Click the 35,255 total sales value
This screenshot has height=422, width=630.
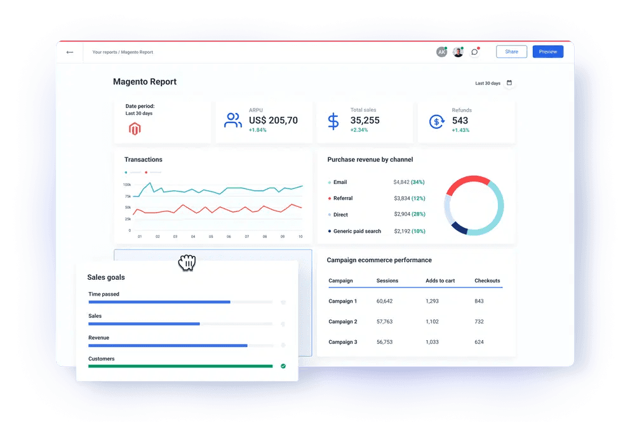click(x=365, y=121)
